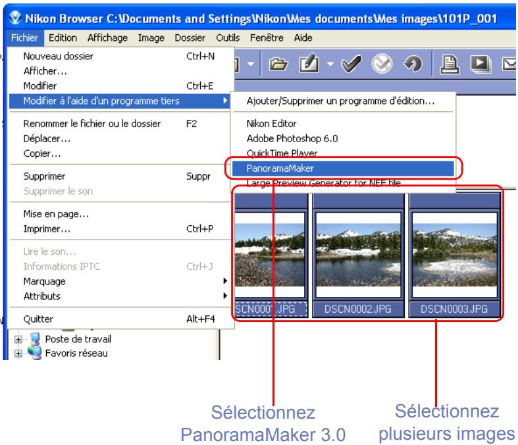
Task: Select Poste de travail in folder tree
Action: pyautogui.click(x=78, y=339)
